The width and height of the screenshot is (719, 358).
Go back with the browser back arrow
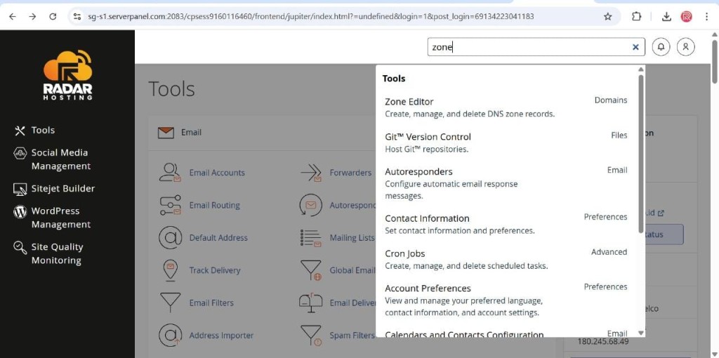coord(13,17)
